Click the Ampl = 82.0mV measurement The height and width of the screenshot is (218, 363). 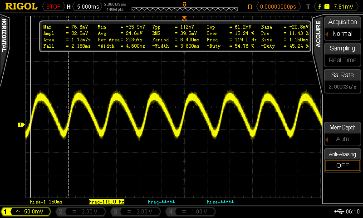[x=66, y=33]
